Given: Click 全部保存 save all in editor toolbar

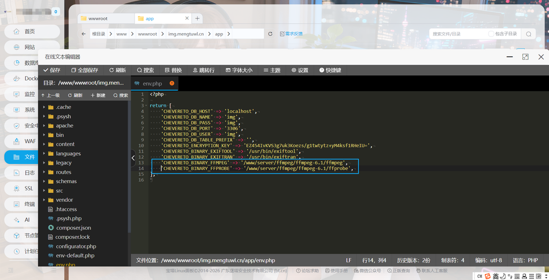Looking at the screenshot, I should point(84,70).
